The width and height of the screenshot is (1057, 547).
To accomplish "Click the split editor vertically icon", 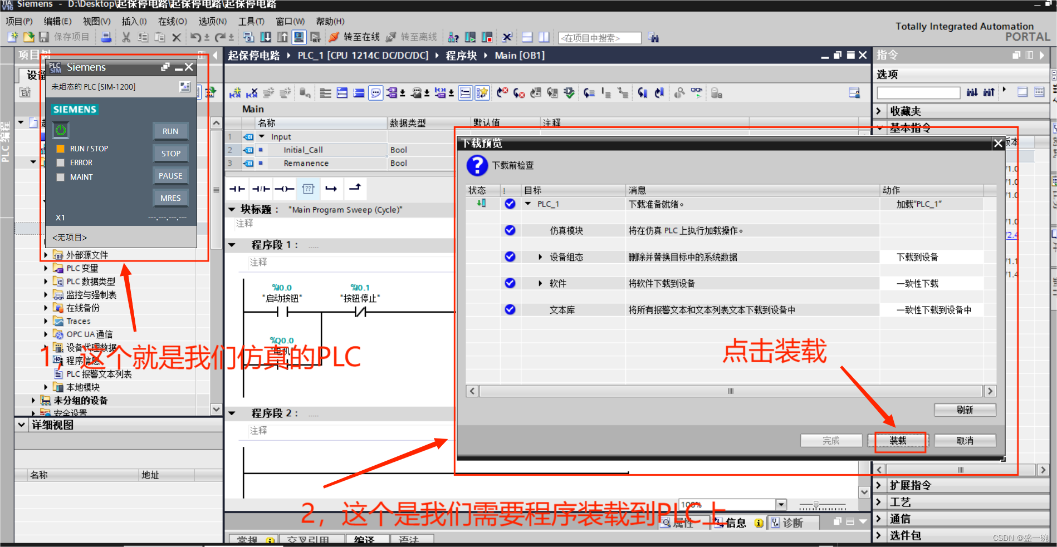I will coord(544,37).
